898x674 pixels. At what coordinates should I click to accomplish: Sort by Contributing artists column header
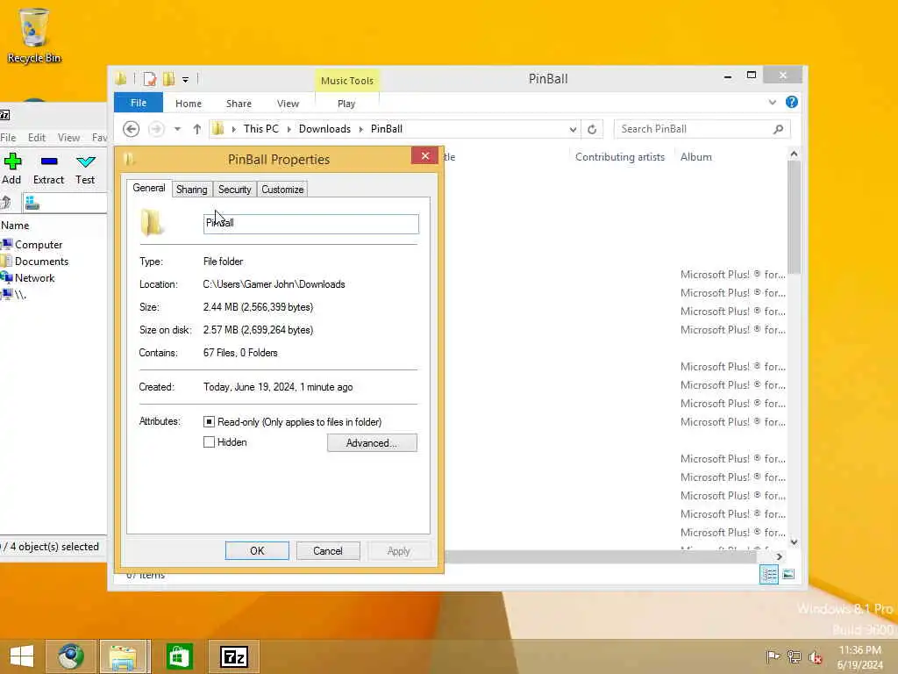[620, 157]
